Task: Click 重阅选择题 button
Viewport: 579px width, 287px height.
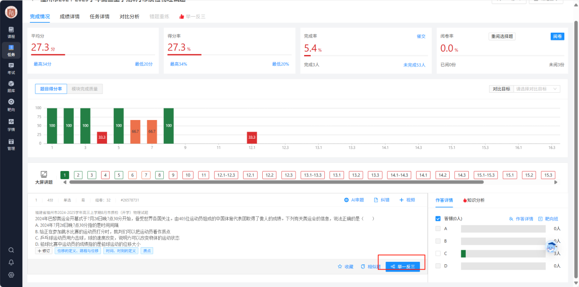Action: pos(502,36)
